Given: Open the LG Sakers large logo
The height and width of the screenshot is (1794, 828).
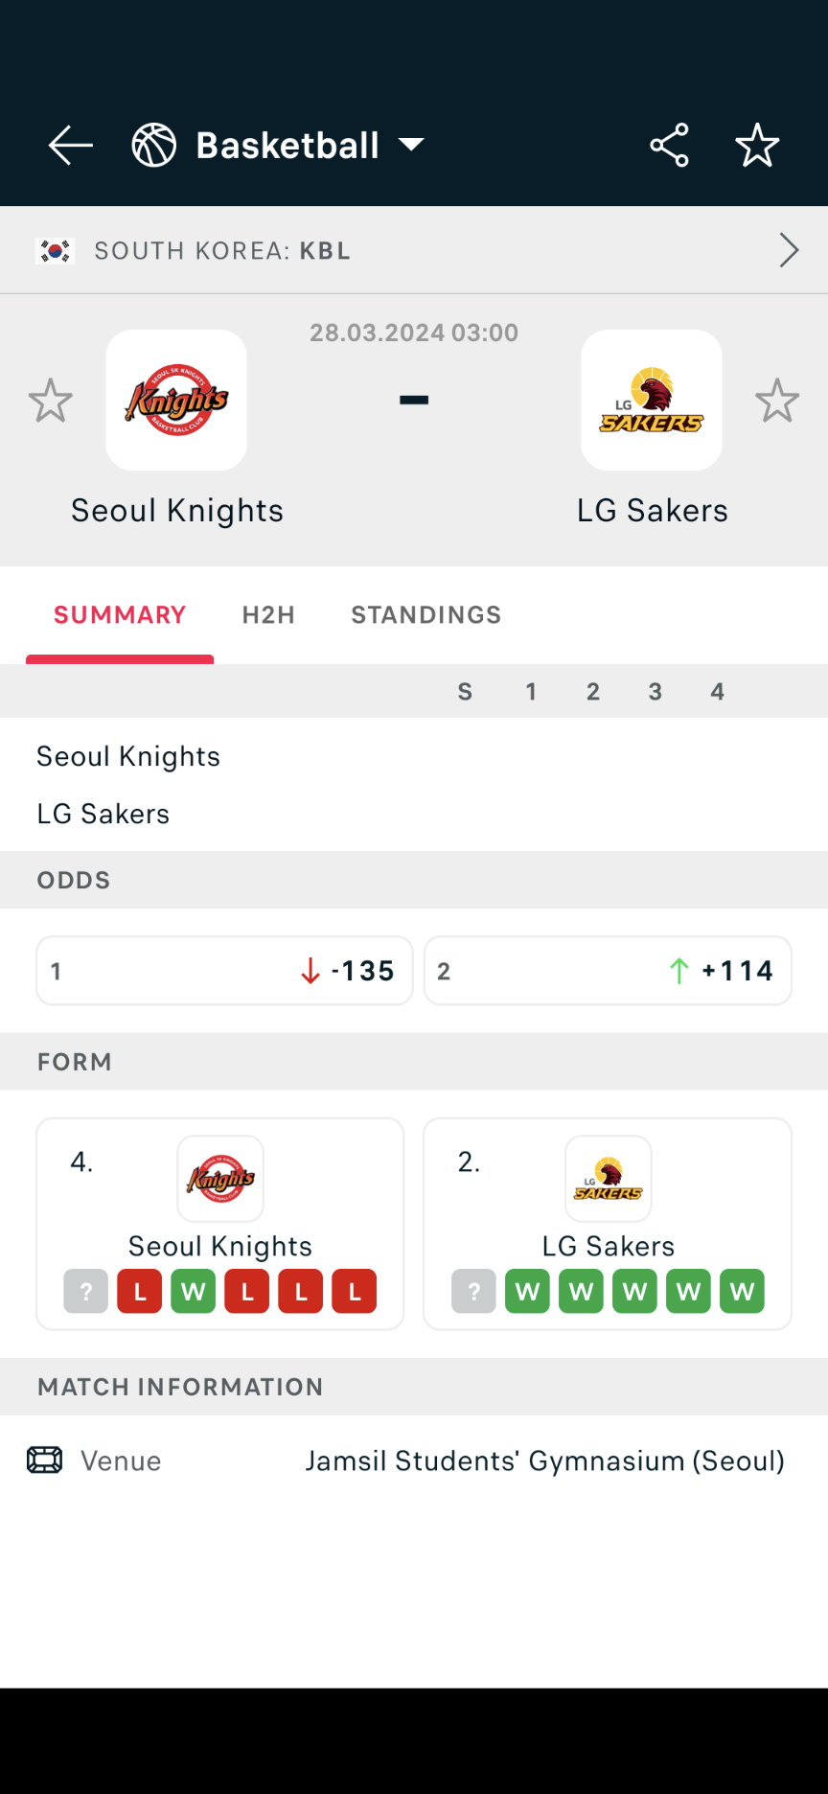Looking at the screenshot, I should [x=652, y=401].
